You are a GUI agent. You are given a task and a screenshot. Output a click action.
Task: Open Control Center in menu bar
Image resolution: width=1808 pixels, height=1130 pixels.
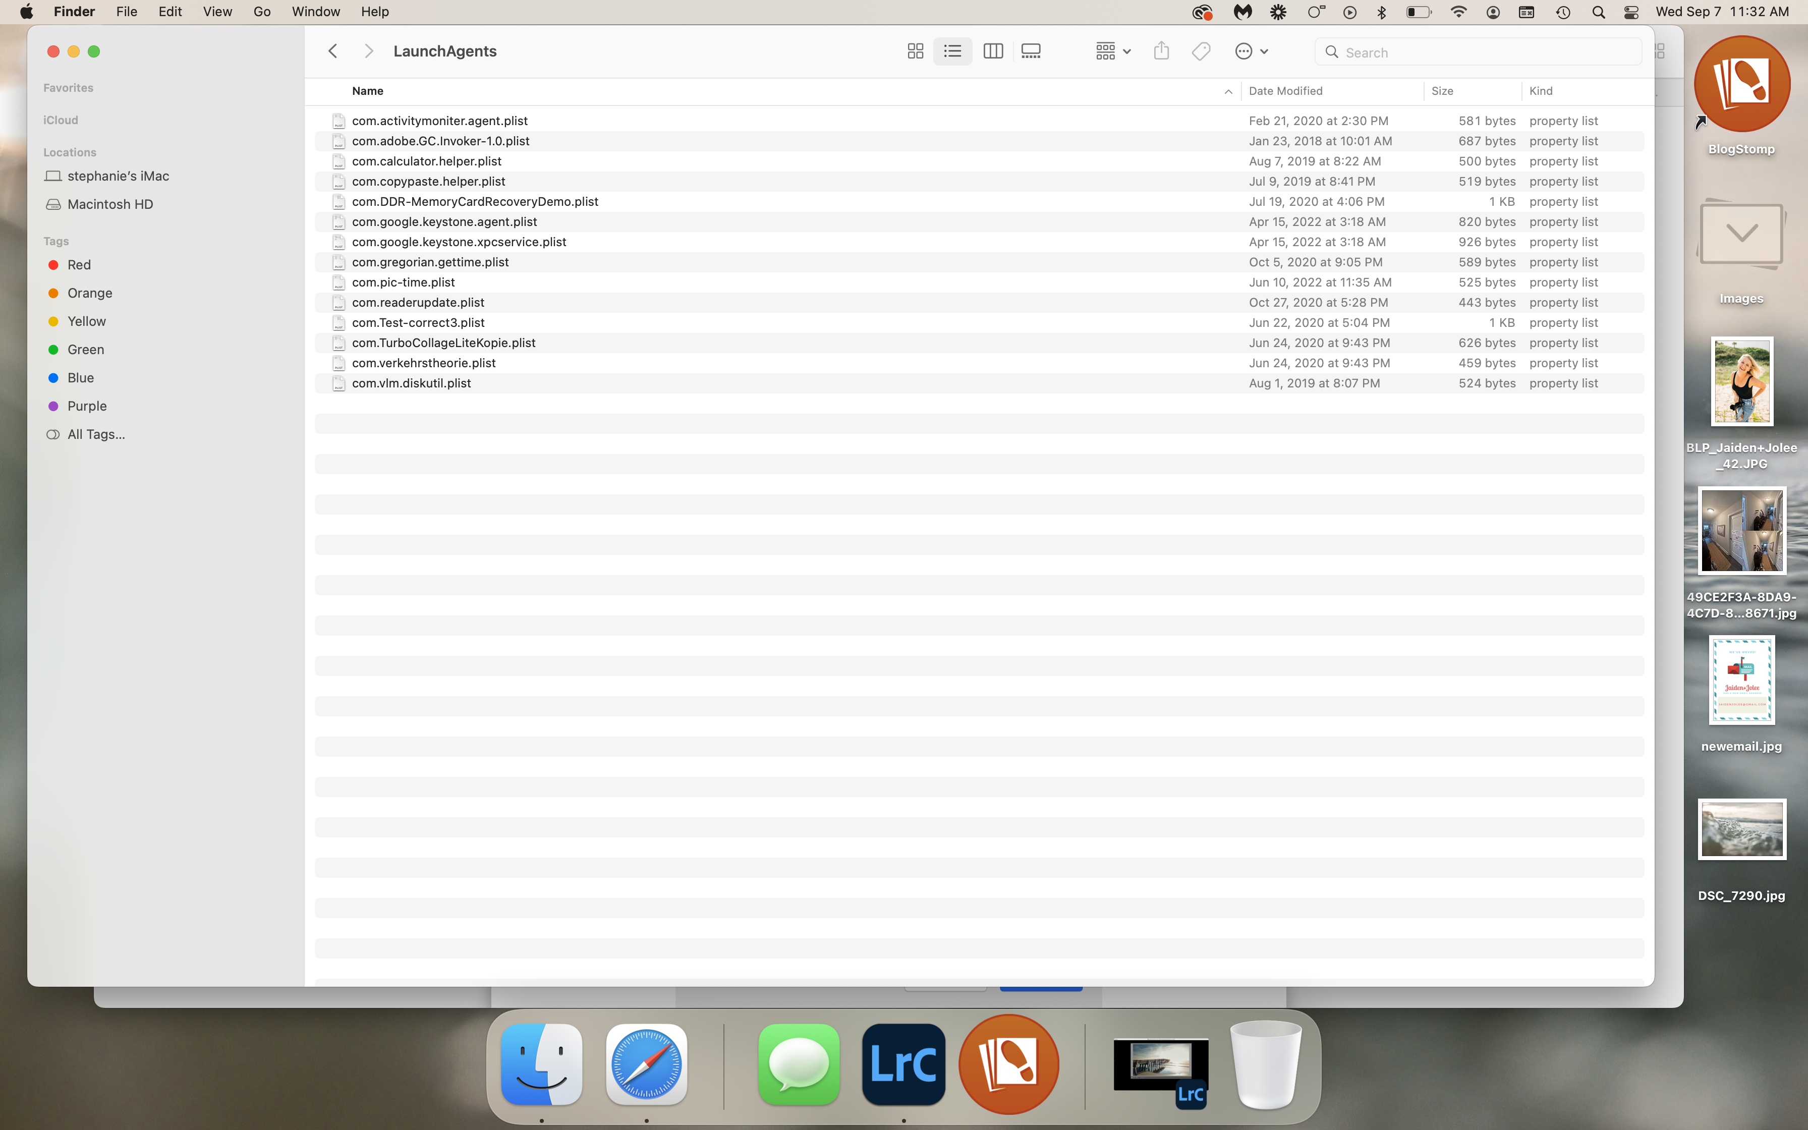(1631, 12)
